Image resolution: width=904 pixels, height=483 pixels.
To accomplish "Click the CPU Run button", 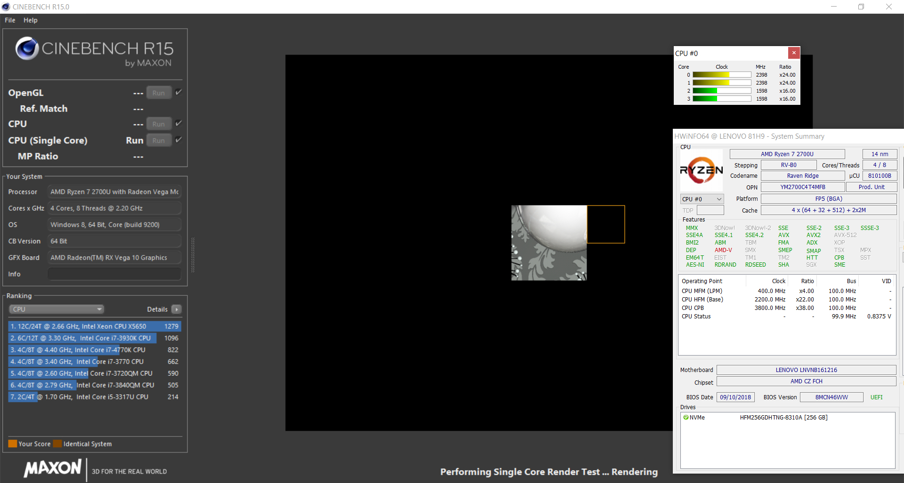I will pos(159,124).
